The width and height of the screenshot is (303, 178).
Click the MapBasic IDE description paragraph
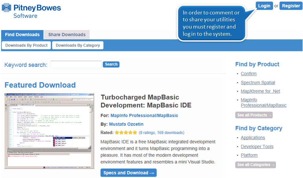[x=158, y=152]
